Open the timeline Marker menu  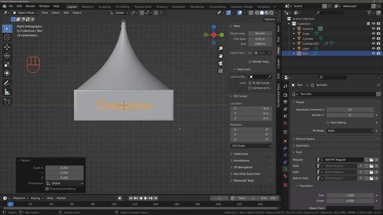pos(61,198)
